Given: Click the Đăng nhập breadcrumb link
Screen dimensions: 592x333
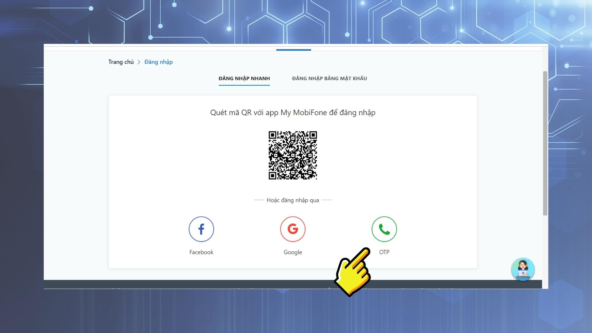Looking at the screenshot, I should click(159, 62).
